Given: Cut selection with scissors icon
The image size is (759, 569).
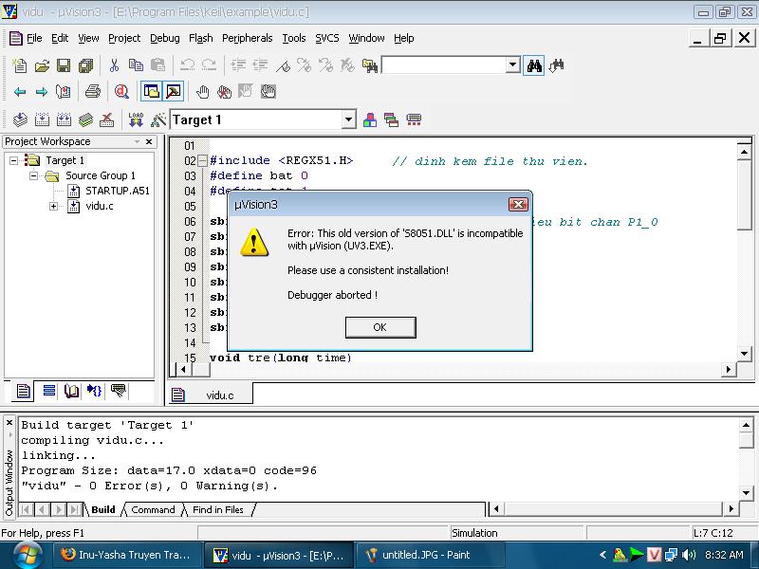Looking at the screenshot, I should pyautogui.click(x=114, y=65).
